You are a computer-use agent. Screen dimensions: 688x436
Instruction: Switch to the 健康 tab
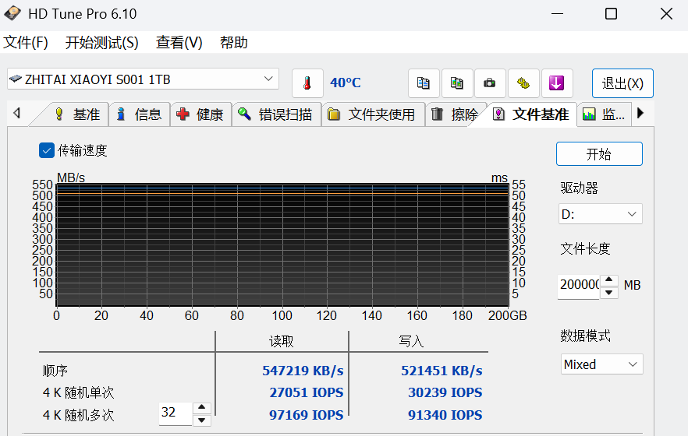point(200,114)
